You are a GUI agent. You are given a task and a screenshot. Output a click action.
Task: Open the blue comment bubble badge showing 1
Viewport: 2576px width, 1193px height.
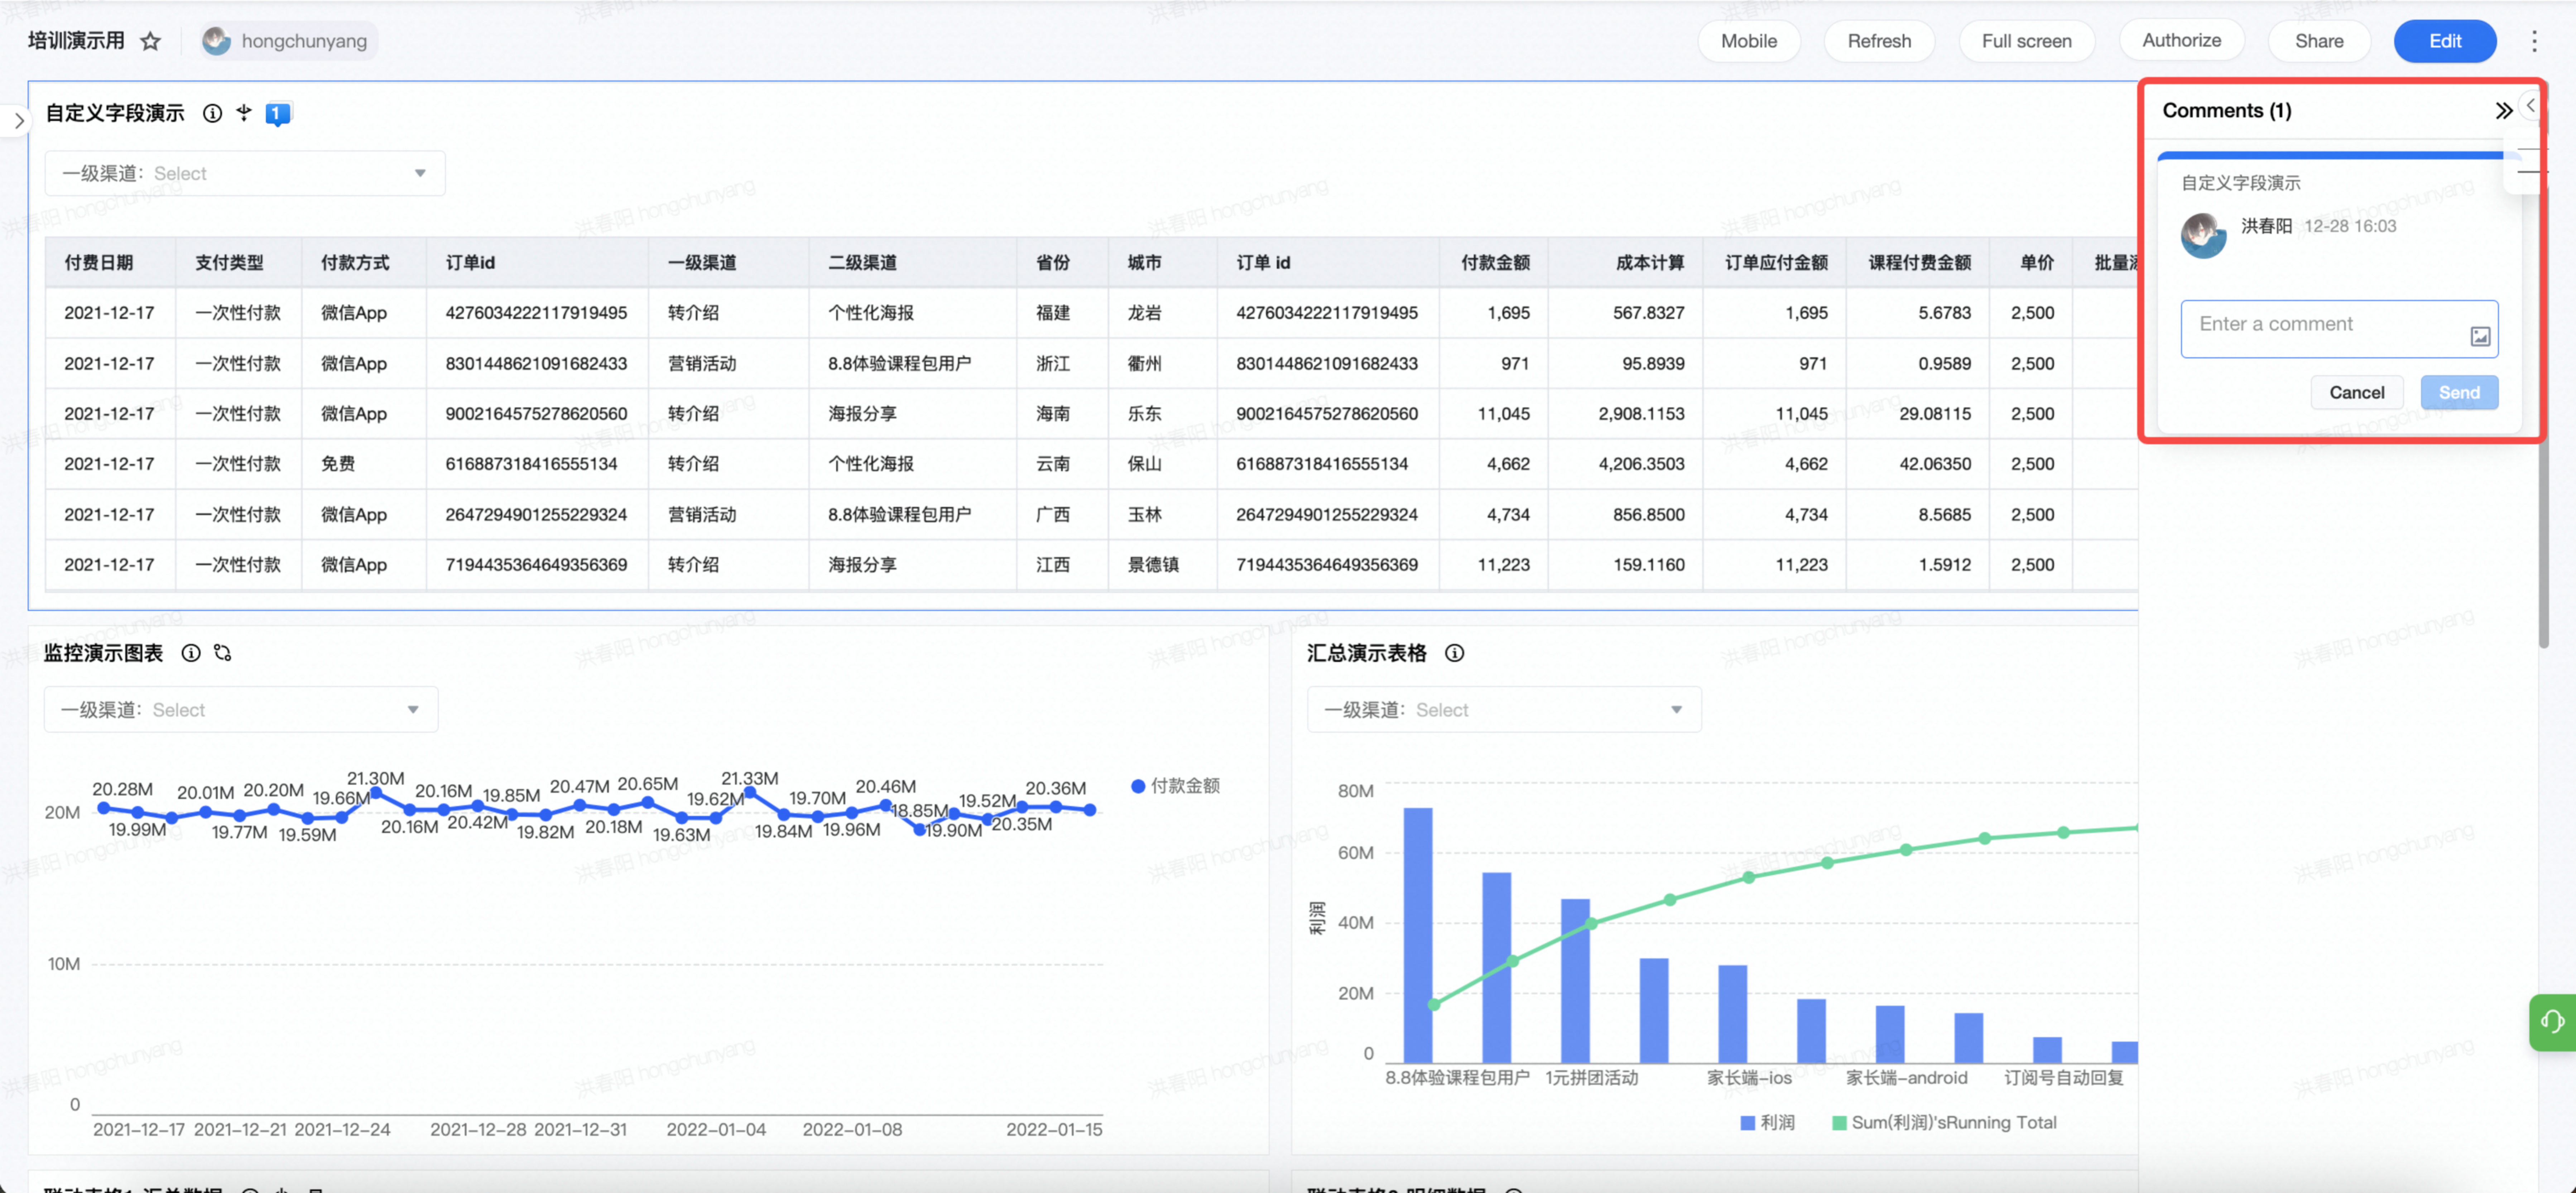click(278, 114)
